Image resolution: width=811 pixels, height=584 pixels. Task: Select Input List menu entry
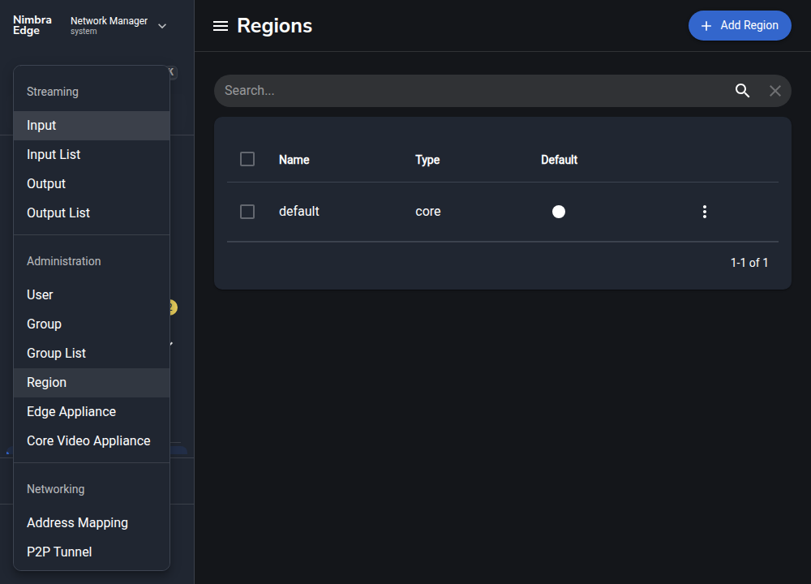pyautogui.click(x=92, y=155)
